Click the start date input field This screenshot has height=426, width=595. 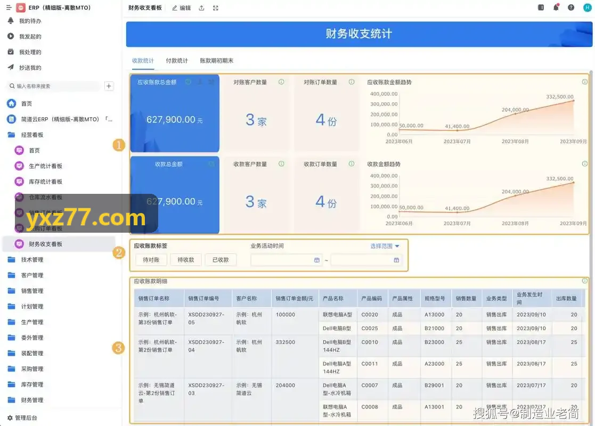287,260
